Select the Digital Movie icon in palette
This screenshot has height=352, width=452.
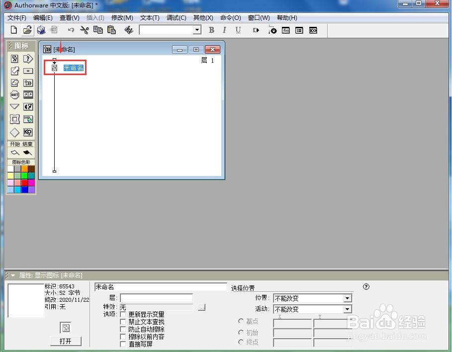point(28,94)
